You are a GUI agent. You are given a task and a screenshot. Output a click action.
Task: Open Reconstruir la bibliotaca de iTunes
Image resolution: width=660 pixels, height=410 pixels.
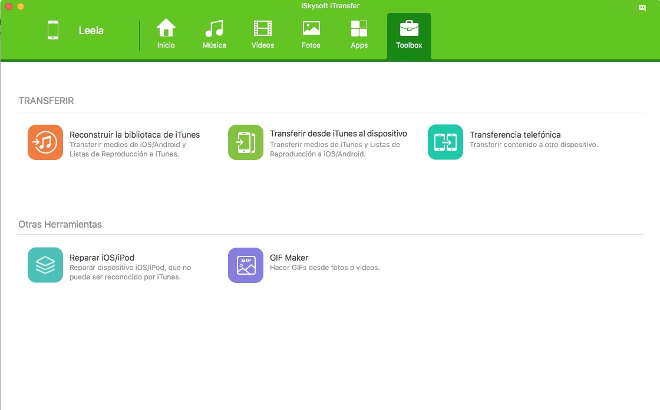(x=135, y=135)
